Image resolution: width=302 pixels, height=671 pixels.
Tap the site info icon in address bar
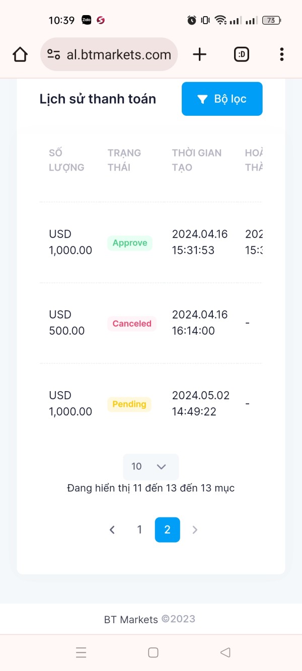(x=53, y=54)
